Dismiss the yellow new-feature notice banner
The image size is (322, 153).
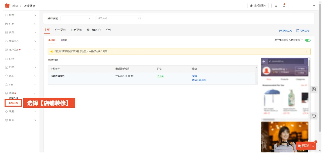[x=307, y=51]
